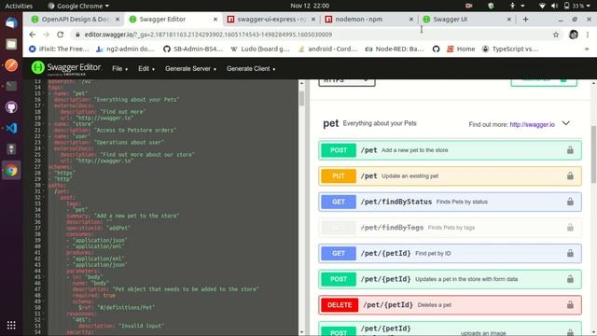Open the Edit menu
Viewport: 597px width, 336px height.
click(146, 68)
